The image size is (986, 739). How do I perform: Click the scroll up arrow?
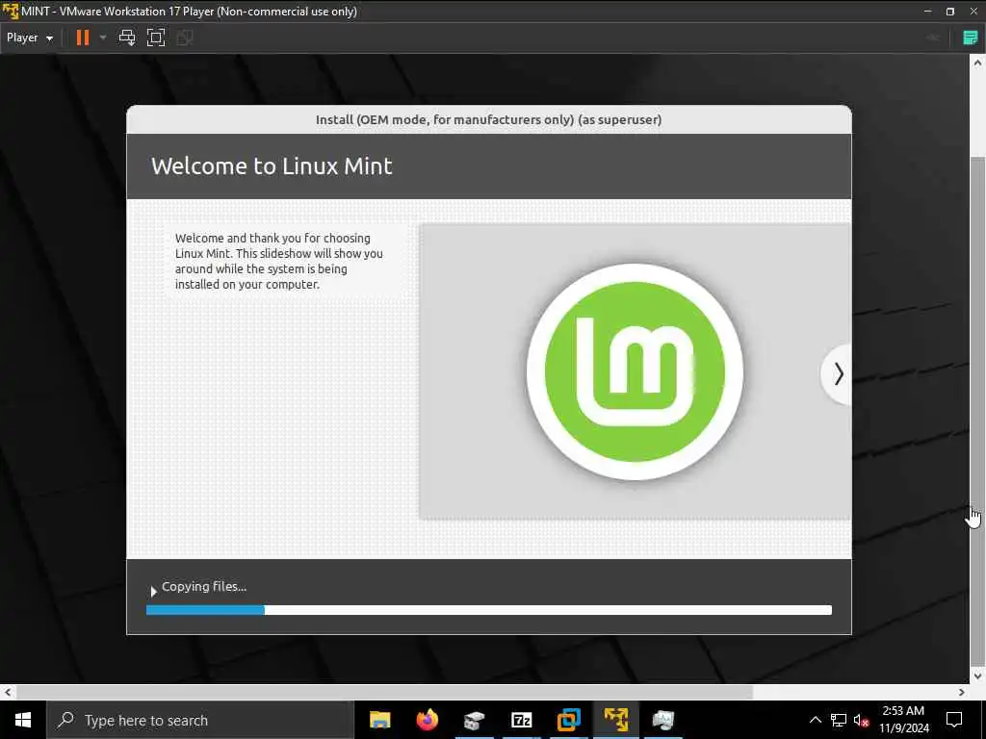[x=976, y=63]
